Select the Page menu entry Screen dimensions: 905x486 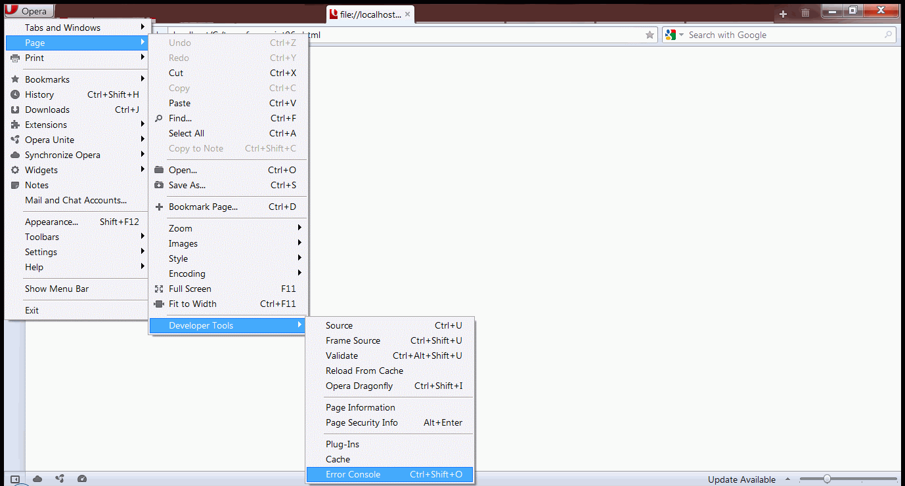76,43
